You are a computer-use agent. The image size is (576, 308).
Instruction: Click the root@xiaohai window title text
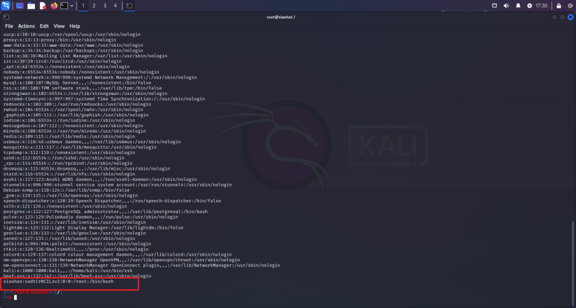pyautogui.click(x=281, y=17)
